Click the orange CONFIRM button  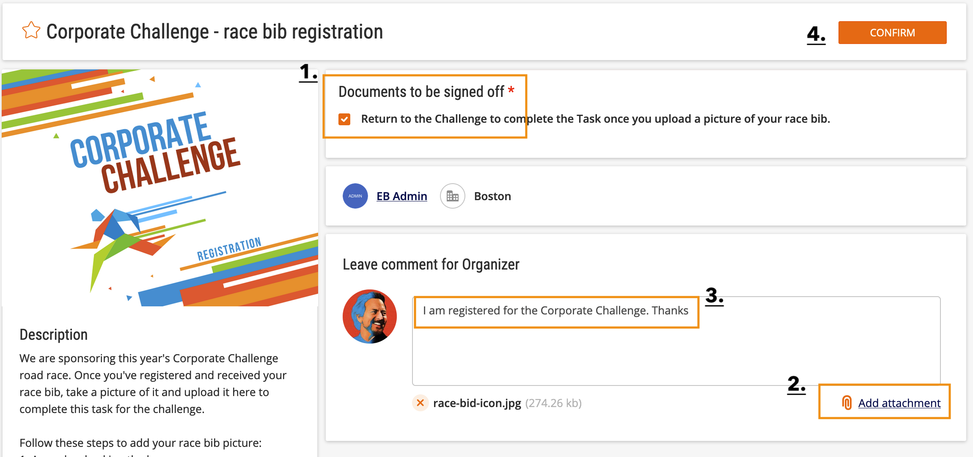[892, 33]
